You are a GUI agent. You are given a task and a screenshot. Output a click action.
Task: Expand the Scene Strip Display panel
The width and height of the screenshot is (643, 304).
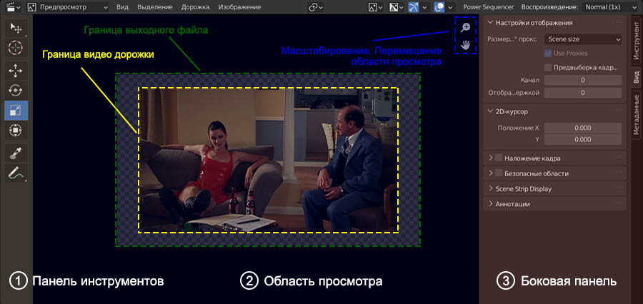(490, 189)
